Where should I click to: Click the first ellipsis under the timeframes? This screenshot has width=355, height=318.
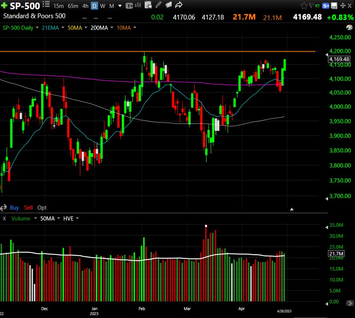pyautogui.click(x=85, y=18)
